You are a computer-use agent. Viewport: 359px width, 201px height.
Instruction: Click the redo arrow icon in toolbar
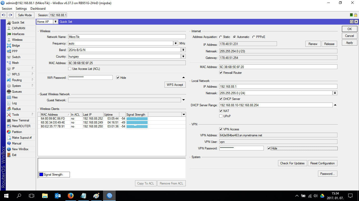pos(10,15)
